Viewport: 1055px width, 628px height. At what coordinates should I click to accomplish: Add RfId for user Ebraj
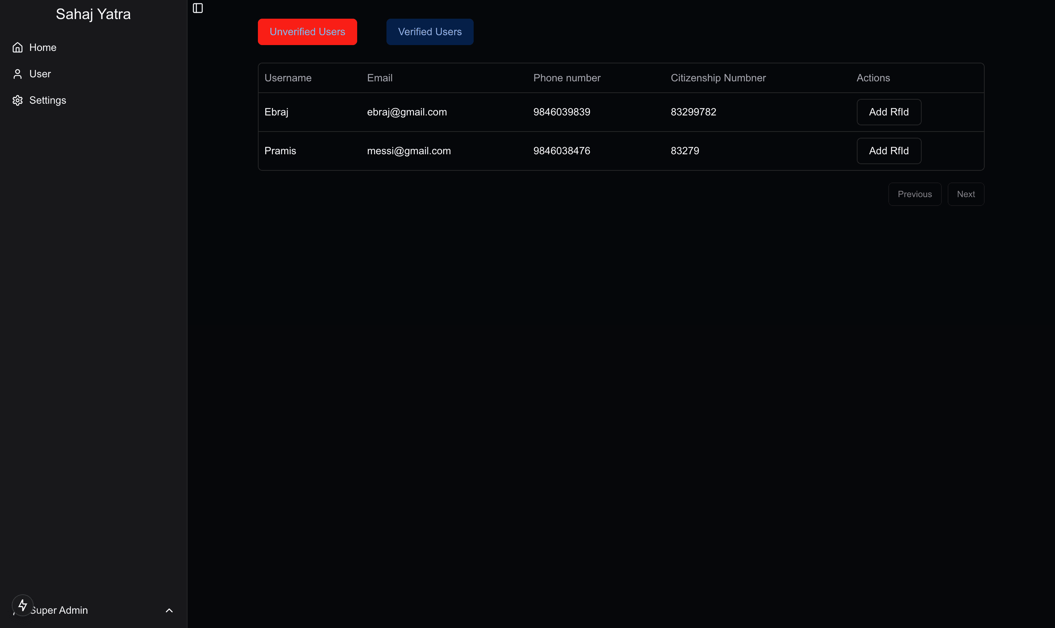tap(889, 112)
